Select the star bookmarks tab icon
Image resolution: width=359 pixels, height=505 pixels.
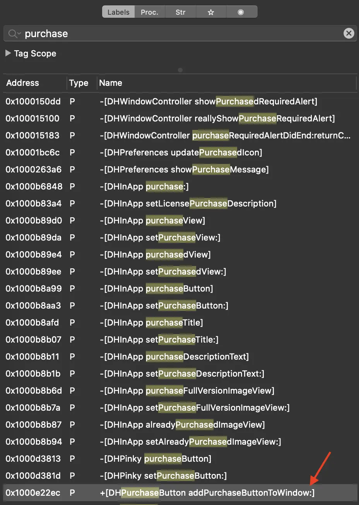point(211,12)
